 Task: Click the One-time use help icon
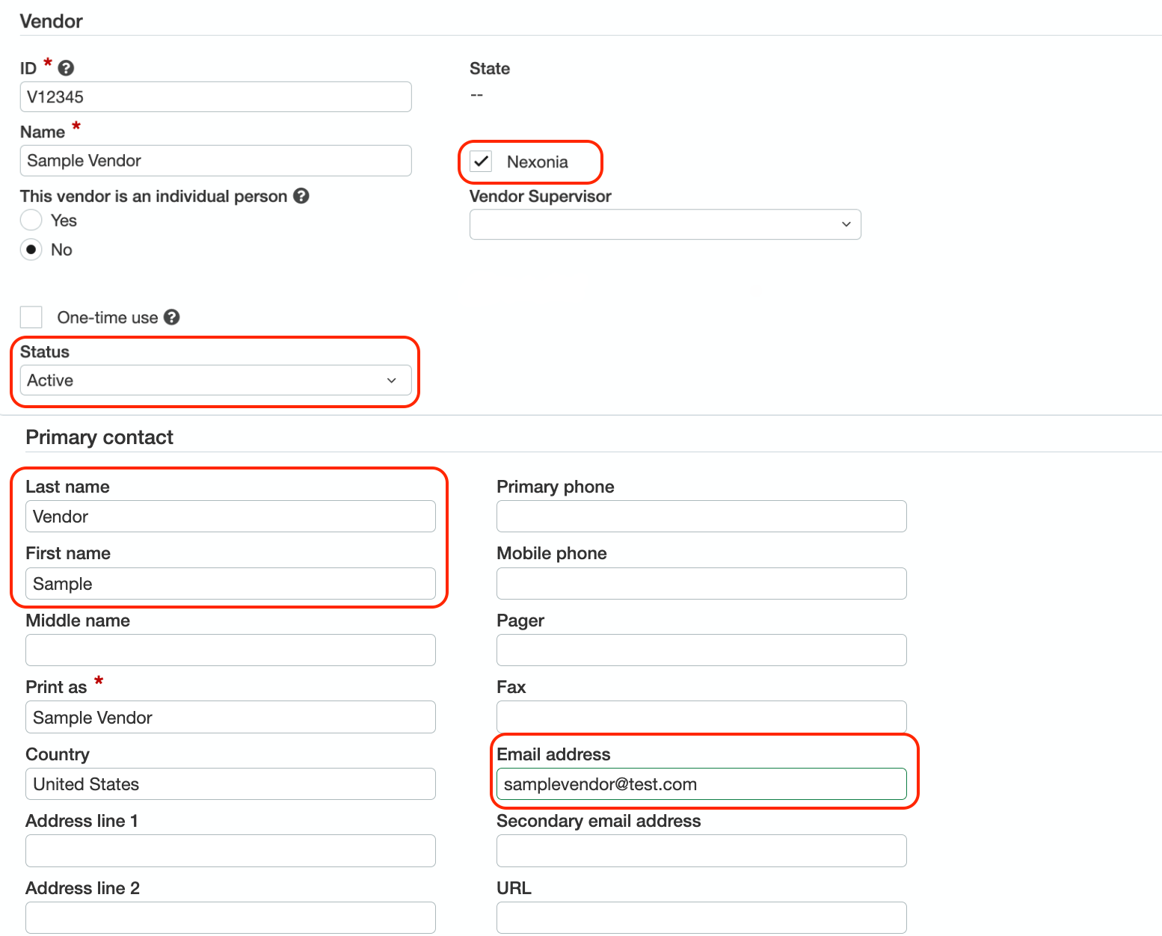coord(172,317)
